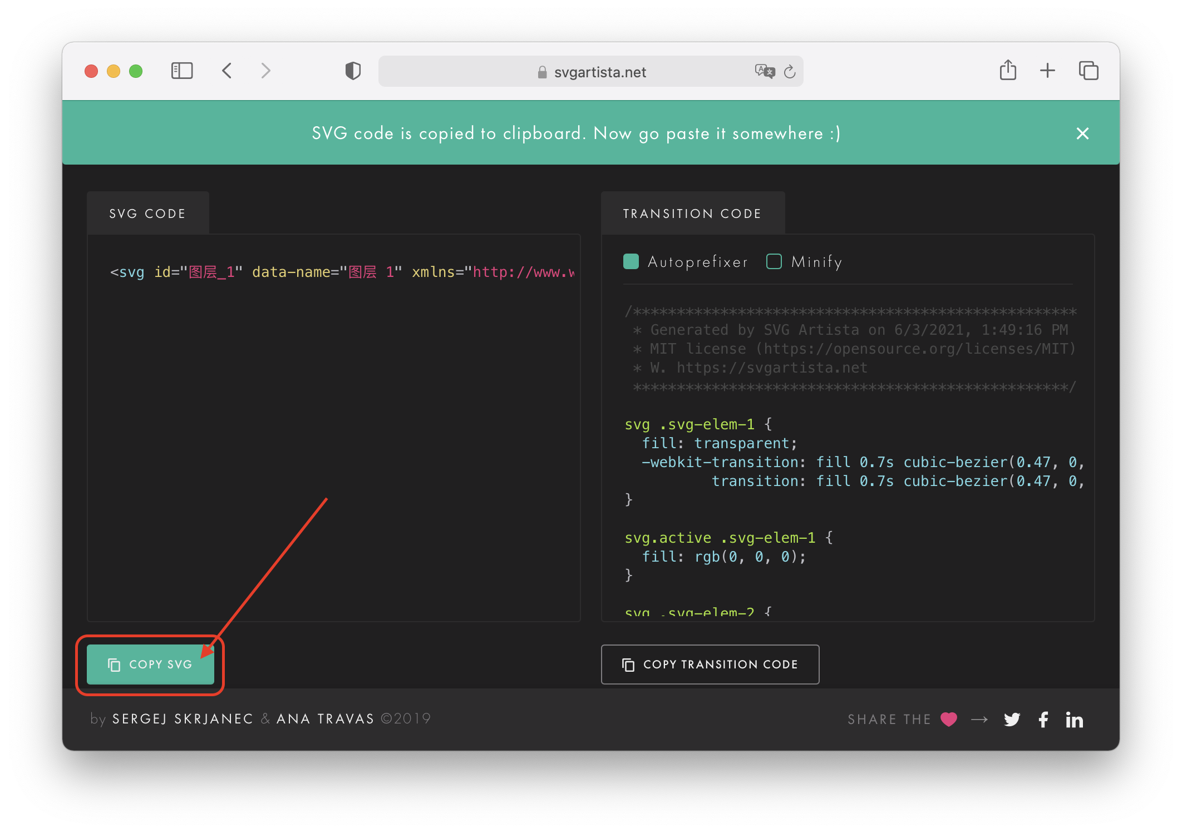Go back with the browser back arrow
1182x833 pixels.
[226, 71]
